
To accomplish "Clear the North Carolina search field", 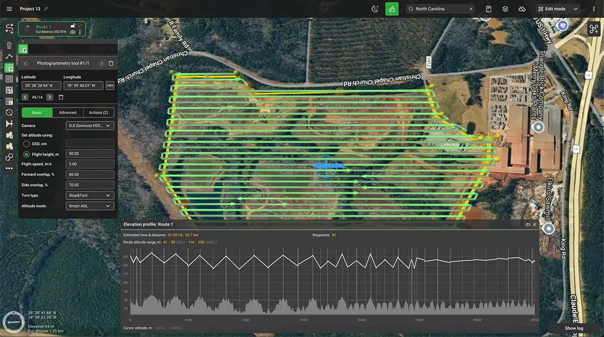I will tap(471, 9).
